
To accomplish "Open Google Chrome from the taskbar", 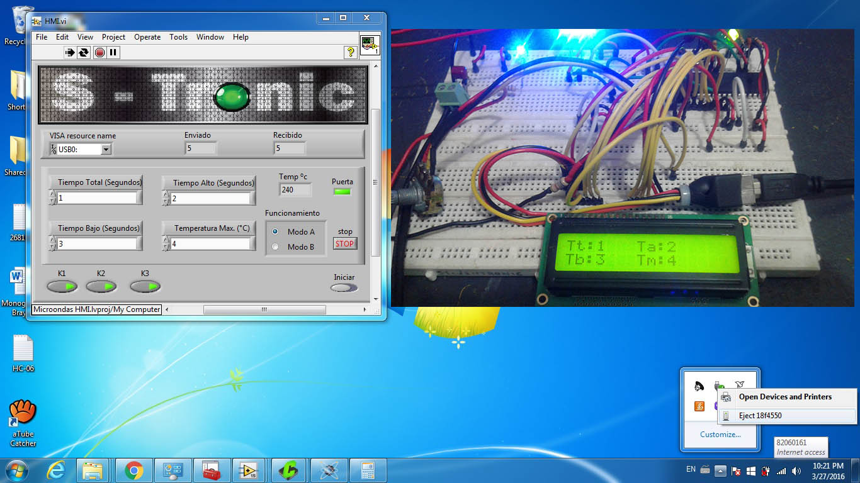I will (133, 470).
